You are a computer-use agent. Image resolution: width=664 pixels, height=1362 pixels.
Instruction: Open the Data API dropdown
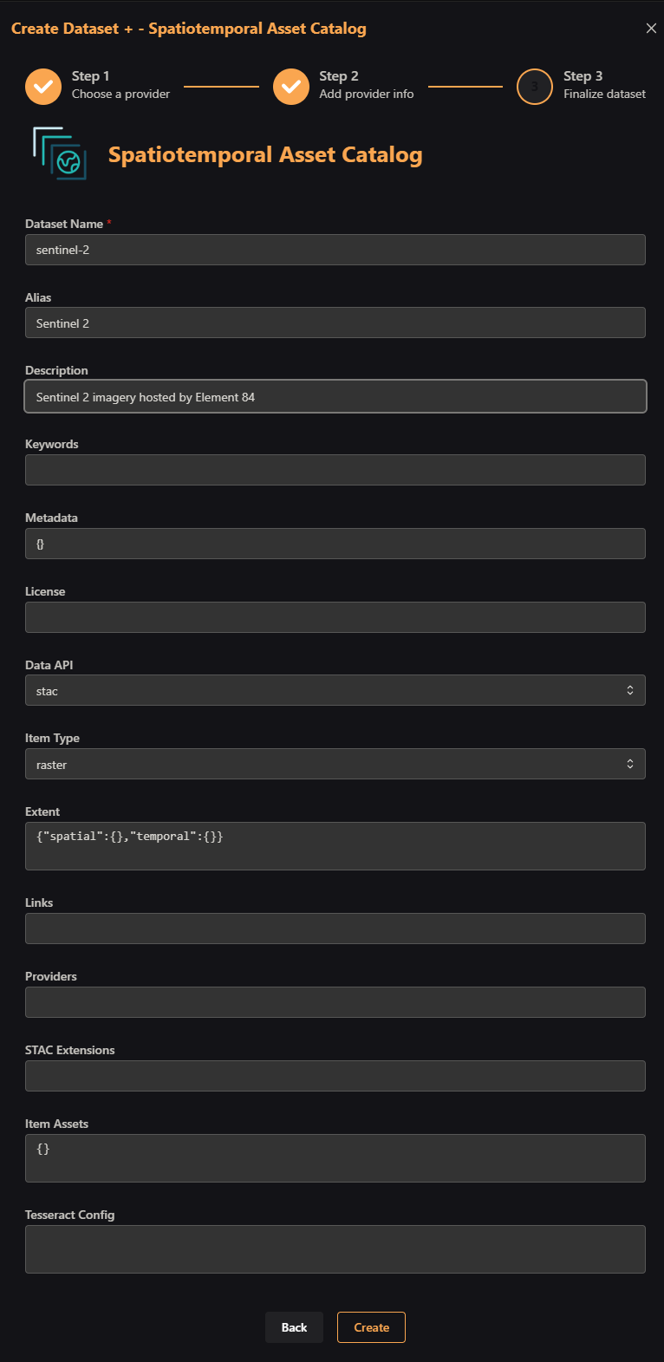point(335,690)
